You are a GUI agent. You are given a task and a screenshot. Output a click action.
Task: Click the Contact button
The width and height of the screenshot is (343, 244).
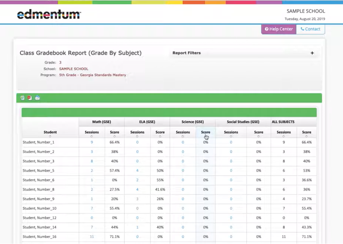310,29
